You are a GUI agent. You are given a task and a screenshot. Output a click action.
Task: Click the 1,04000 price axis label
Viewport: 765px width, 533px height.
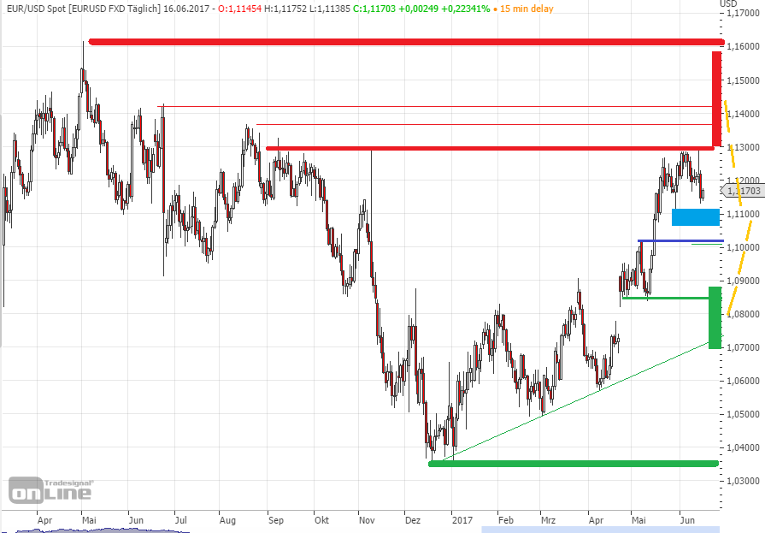[x=743, y=447]
